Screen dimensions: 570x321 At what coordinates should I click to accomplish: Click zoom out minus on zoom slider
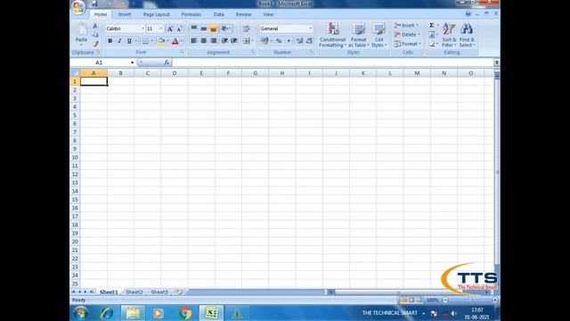click(x=445, y=300)
